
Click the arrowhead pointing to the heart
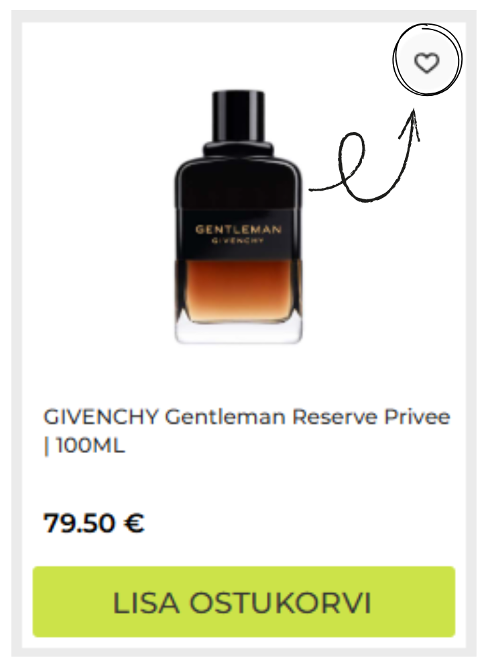pyautogui.click(x=410, y=124)
